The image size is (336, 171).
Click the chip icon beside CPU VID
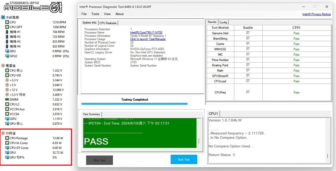(7, 75)
